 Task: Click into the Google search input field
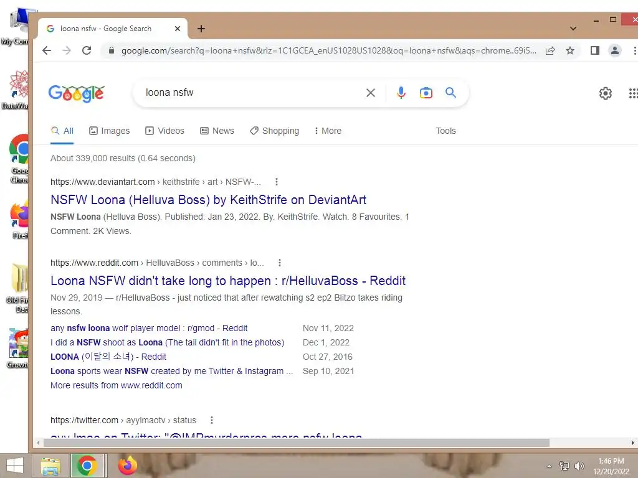[x=252, y=93]
